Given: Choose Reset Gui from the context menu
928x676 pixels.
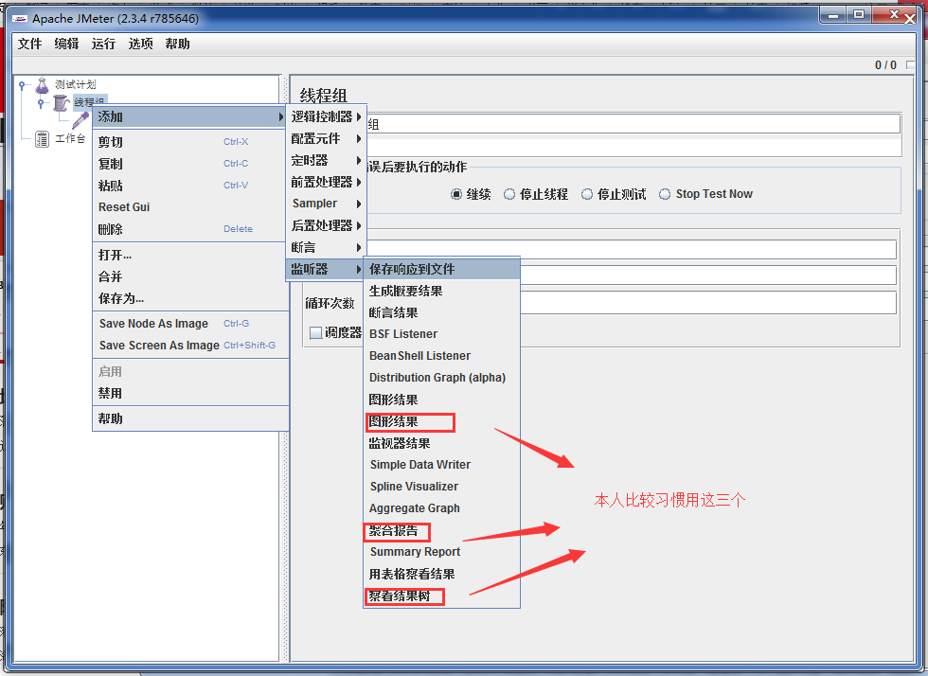Looking at the screenshot, I should click(190, 207).
